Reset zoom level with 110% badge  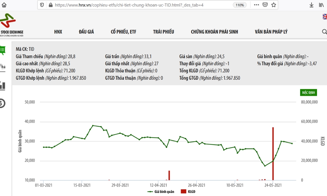click(x=239, y=5)
